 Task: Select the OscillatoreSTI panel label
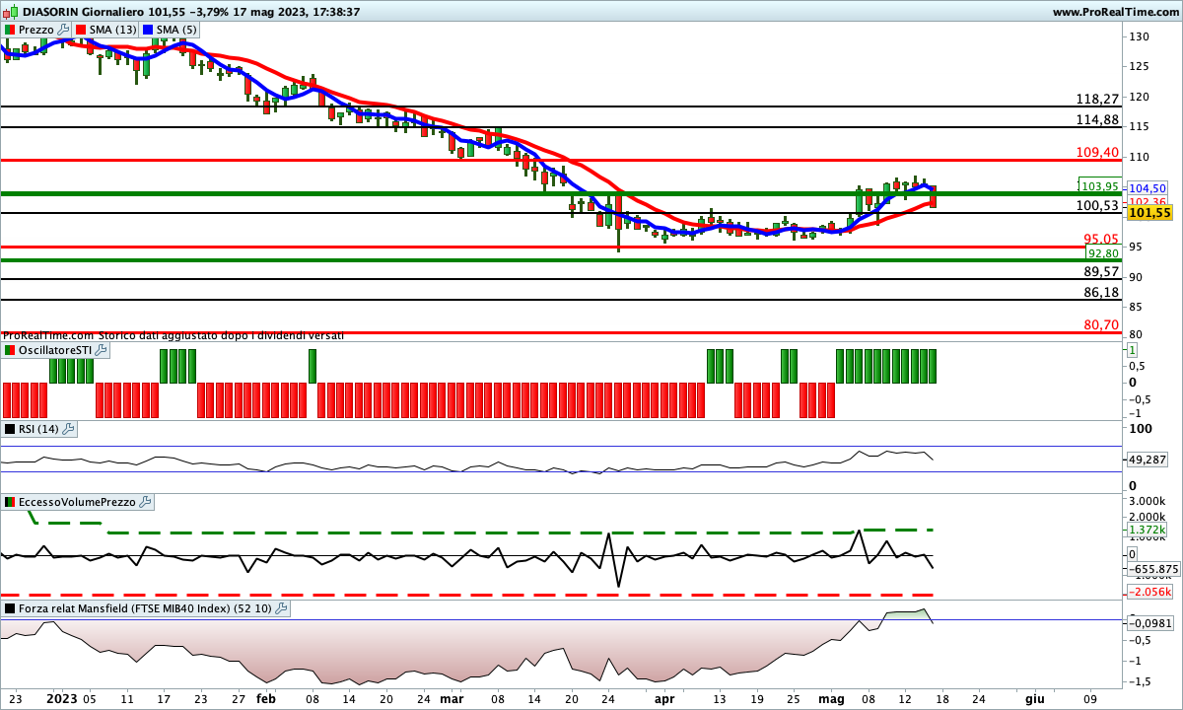click(x=56, y=350)
